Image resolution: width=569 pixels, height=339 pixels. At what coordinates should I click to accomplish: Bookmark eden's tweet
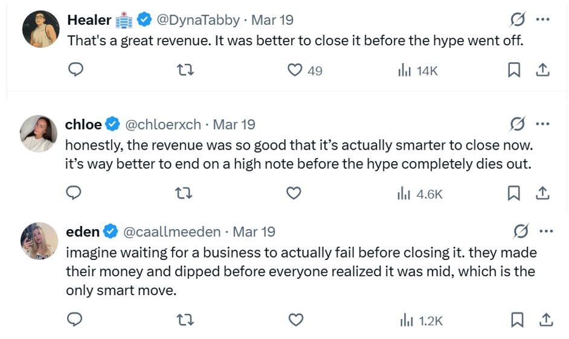click(517, 320)
